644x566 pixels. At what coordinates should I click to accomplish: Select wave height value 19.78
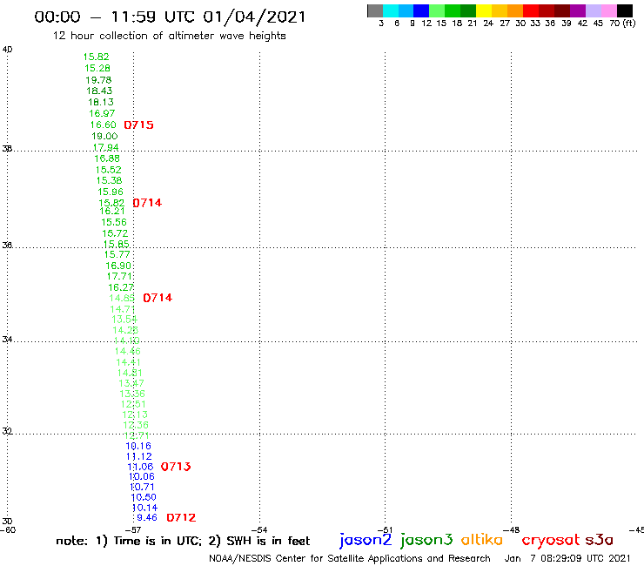click(98, 80)
